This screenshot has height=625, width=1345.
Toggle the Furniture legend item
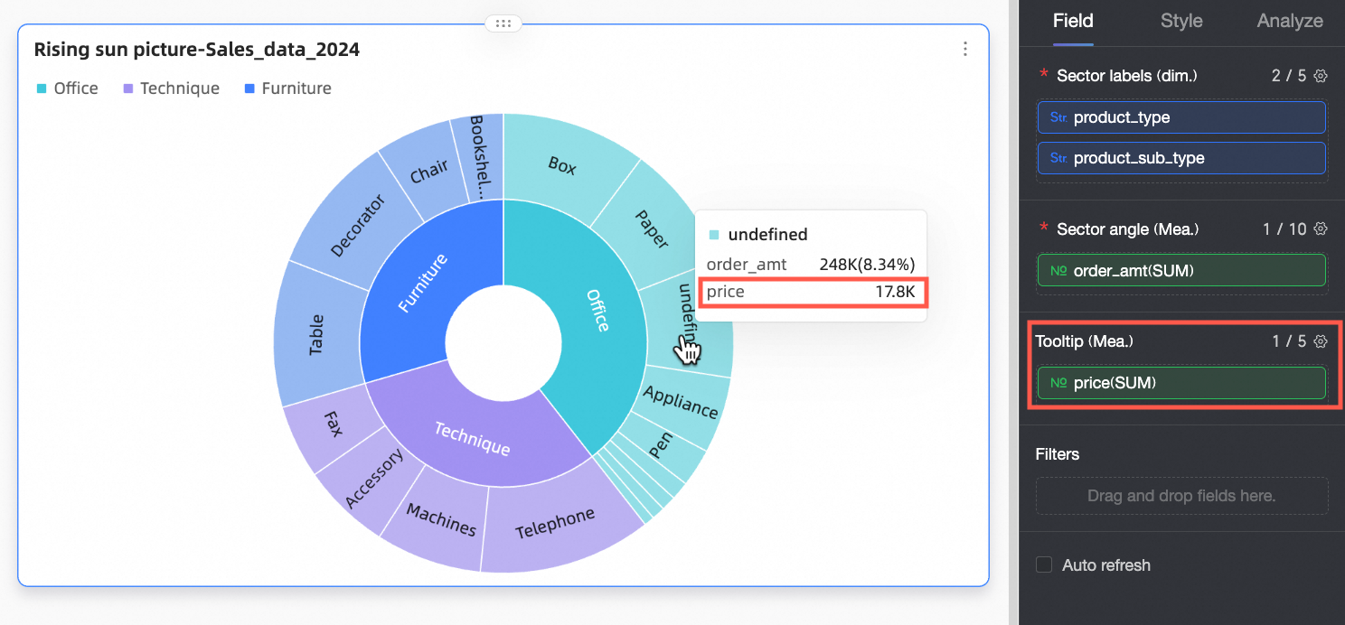tap(287, 89)
